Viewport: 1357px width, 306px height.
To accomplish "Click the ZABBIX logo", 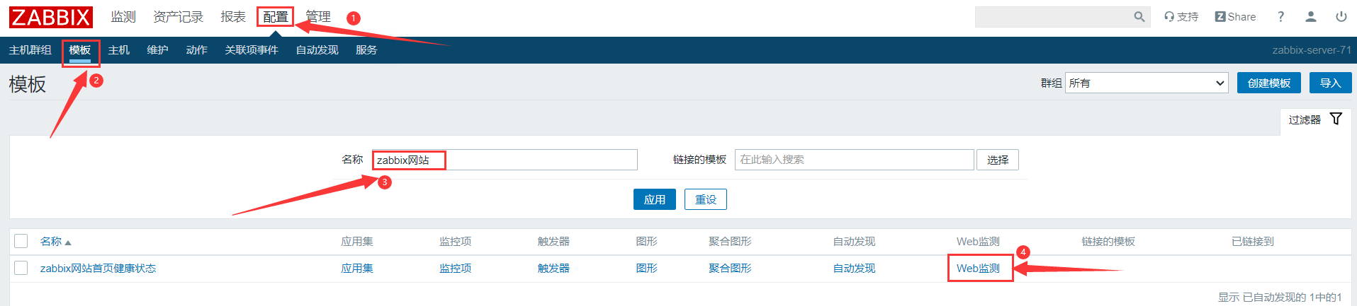I will 51,17.
